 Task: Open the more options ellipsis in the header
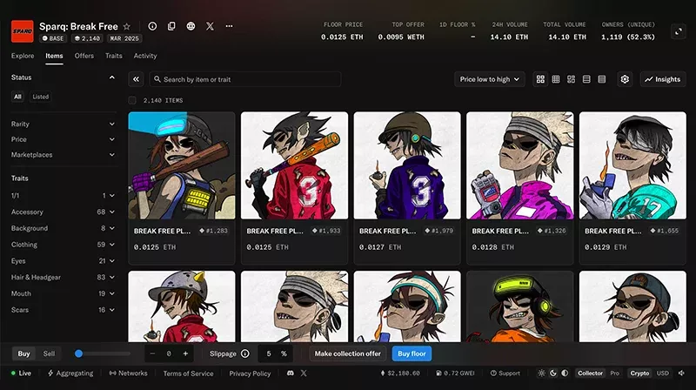tap(229, 27)
